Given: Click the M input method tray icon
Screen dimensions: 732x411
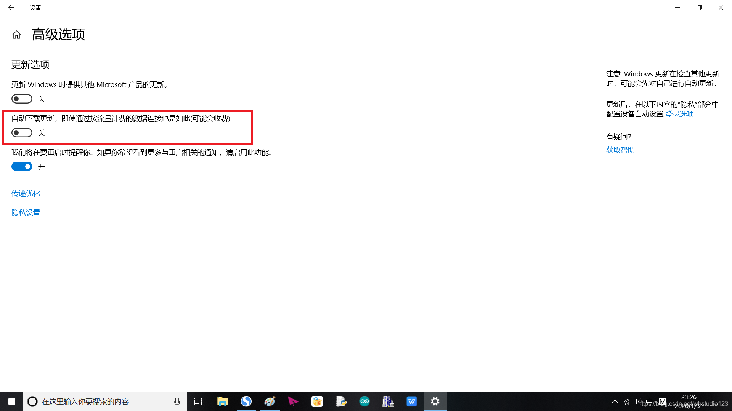Looking at the screenshot, I should [x=663, y=401].
